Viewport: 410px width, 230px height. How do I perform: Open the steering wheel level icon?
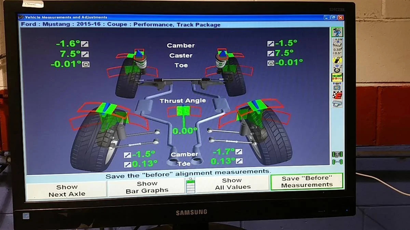click(337, 68)
